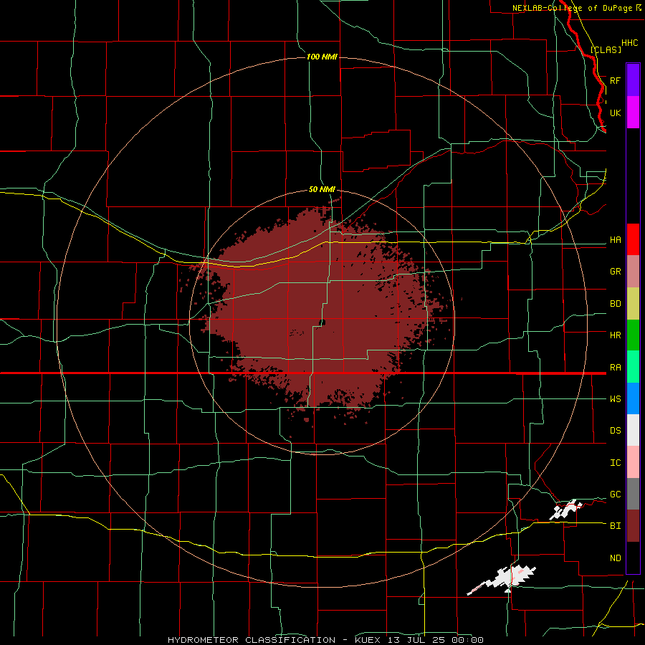Select the blue WS wet snow swatch
The image size is (645, 645).
coord(633,398)
